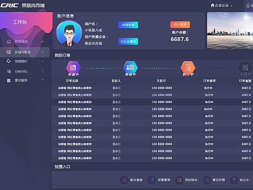This screenshot has width=253, height=190.
Task: Select the highlighted third order row
Action: (x=152, y=102)
